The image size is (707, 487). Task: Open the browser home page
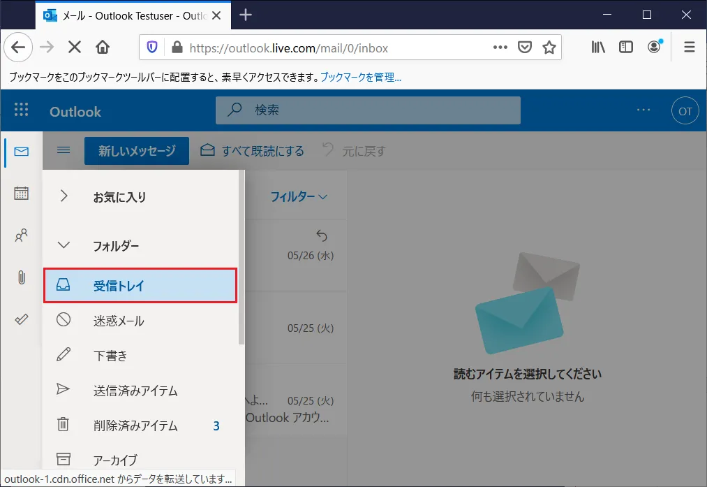point(103,48)
